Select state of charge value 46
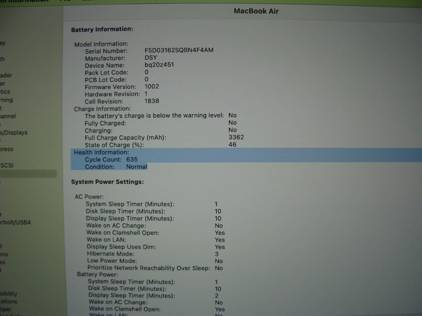 232,145
